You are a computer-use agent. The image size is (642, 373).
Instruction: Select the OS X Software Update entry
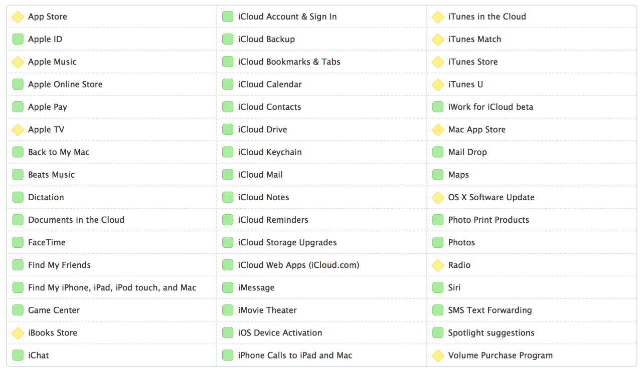(x=491, y=197)
